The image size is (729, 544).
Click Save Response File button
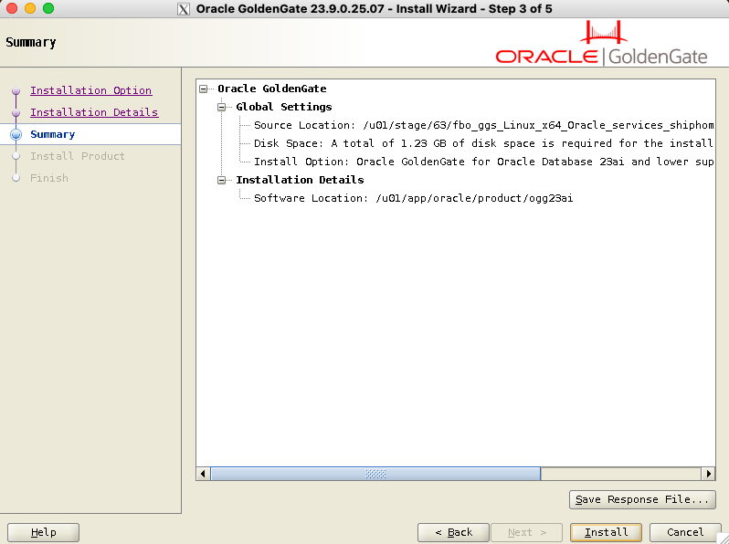(642, 499)
